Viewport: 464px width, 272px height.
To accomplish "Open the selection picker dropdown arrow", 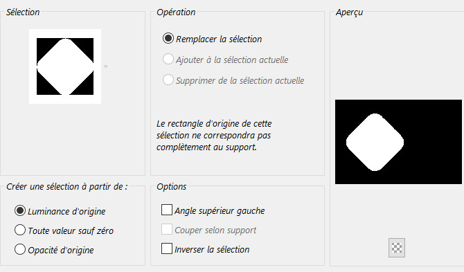I will point(106,66).
